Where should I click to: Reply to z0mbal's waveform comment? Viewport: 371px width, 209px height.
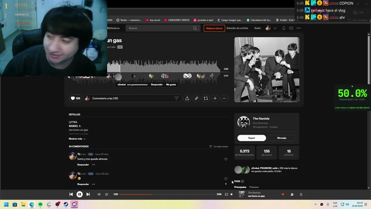[x=157, y=85]
